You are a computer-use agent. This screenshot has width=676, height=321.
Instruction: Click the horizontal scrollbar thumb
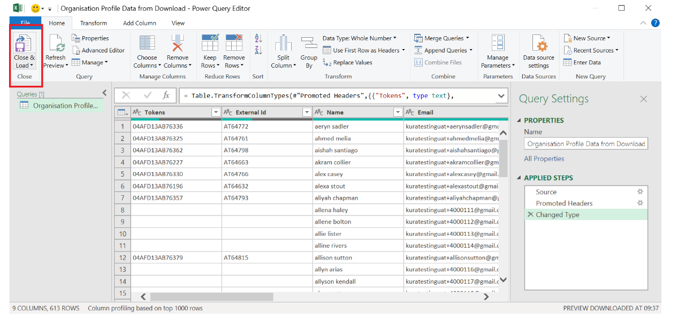coord(212,297)
